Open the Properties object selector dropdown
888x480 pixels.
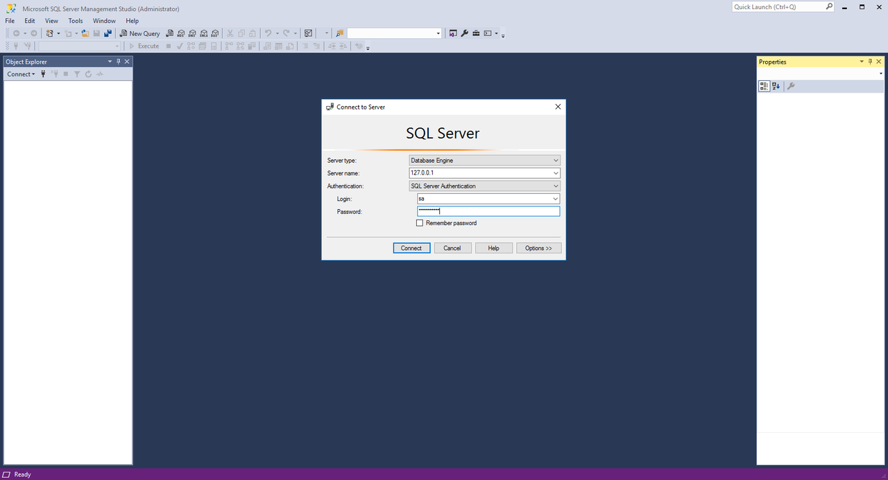click(x=880, y=73)
